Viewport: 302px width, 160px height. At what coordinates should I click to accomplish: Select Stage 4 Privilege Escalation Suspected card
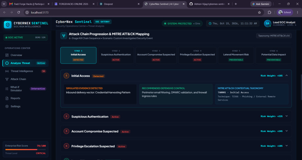coord(197,55)
